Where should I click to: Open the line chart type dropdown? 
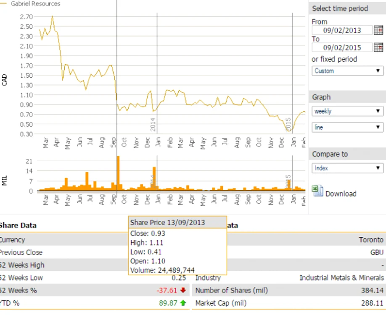coord(347,127)
